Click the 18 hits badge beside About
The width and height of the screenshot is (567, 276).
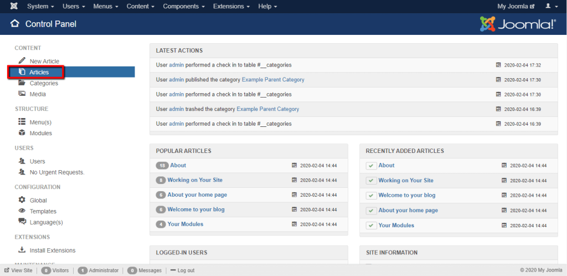pos(162,165)
